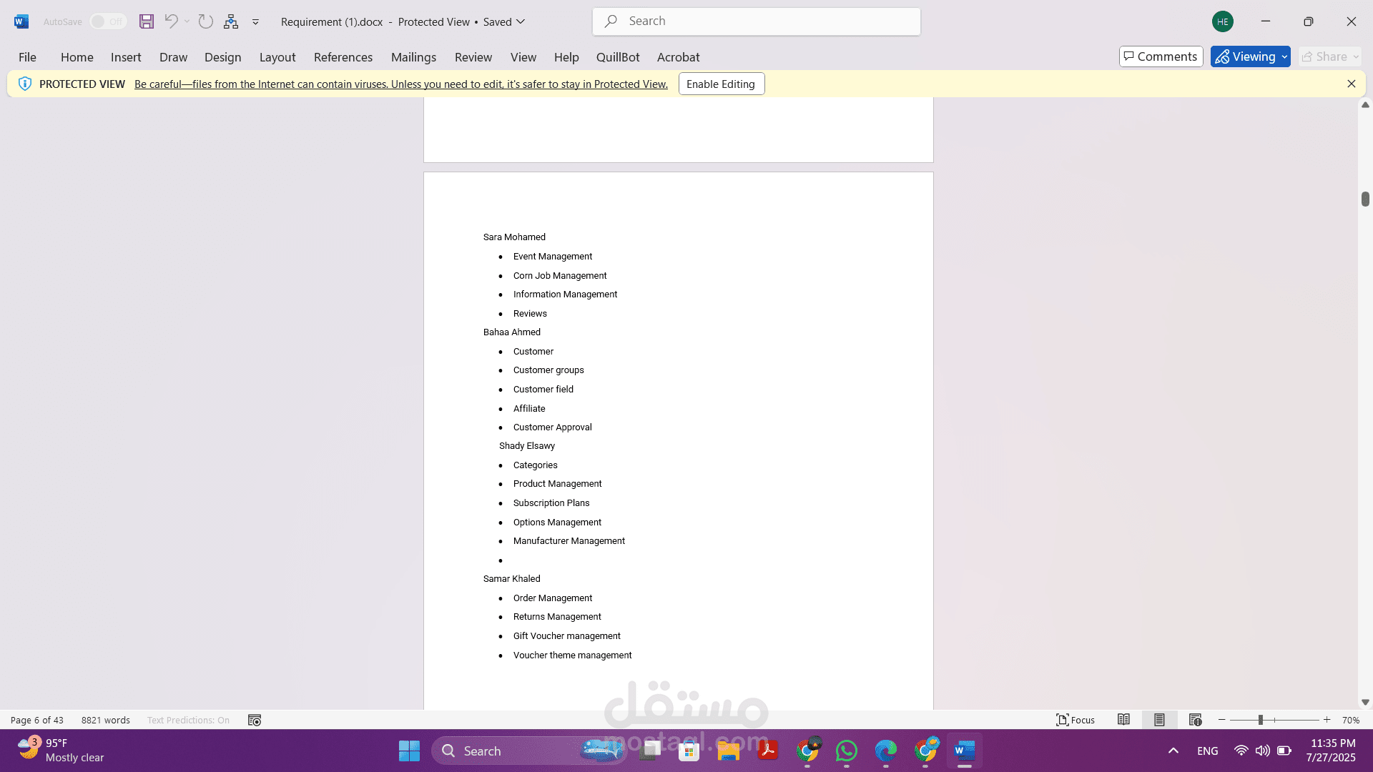This screenshot has height=772, width=1373.
Task: Click Enable Editing button
Action: [721, 84]
